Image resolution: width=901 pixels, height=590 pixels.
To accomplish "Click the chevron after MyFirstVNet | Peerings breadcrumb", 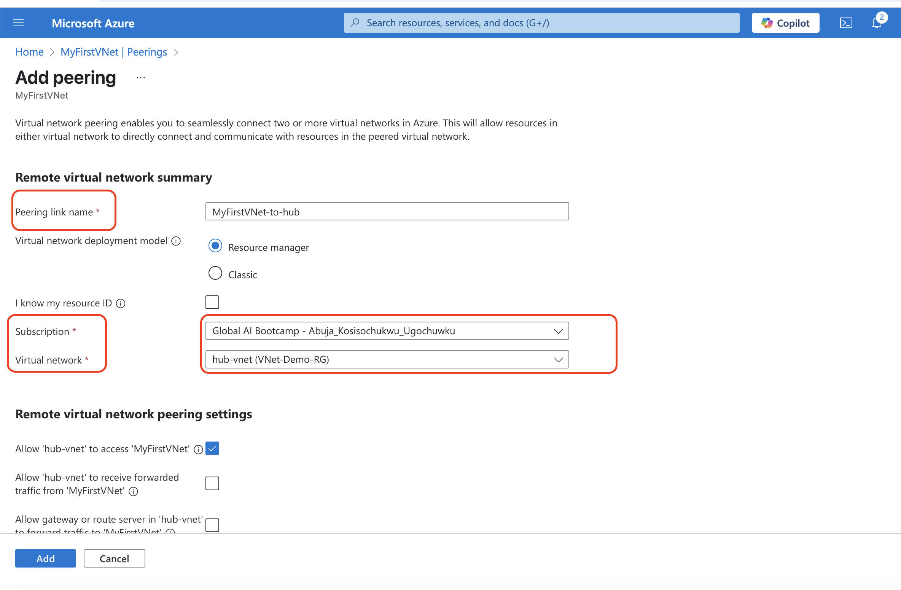I will pyautogui.click(x=176, y=52).
